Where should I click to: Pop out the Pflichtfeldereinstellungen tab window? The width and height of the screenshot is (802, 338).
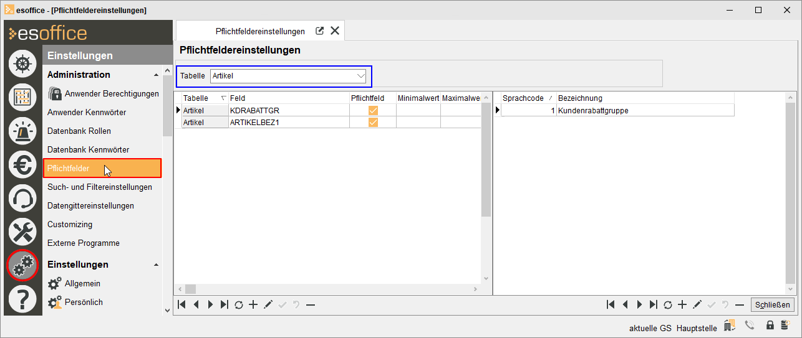click(320, 31)
